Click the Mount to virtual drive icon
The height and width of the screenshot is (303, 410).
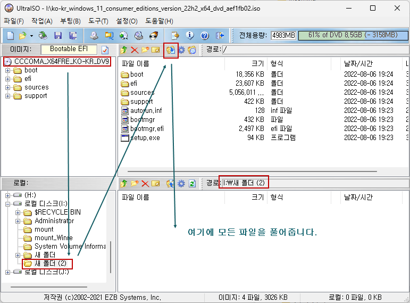139,35
